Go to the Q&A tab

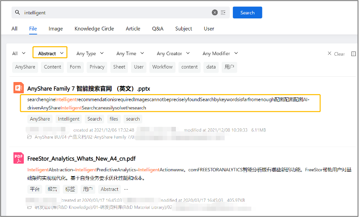point(158,29)
